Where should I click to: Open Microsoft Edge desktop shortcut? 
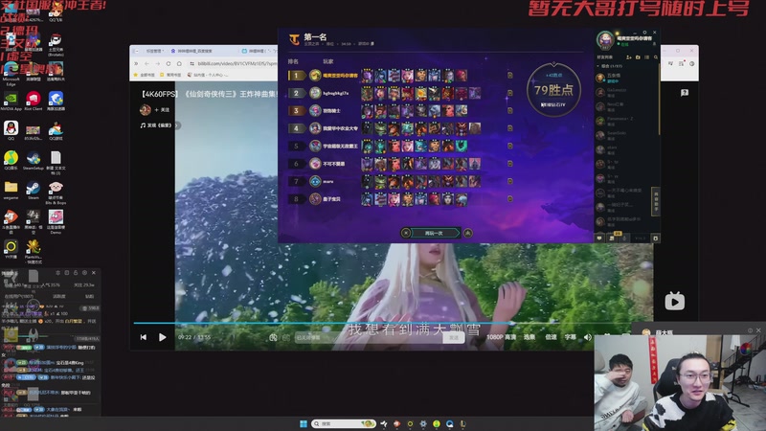(11, 74)
